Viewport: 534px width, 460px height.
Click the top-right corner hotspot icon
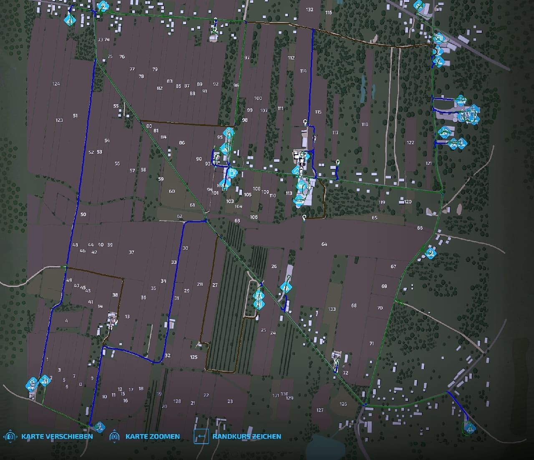tap(418, 6)
